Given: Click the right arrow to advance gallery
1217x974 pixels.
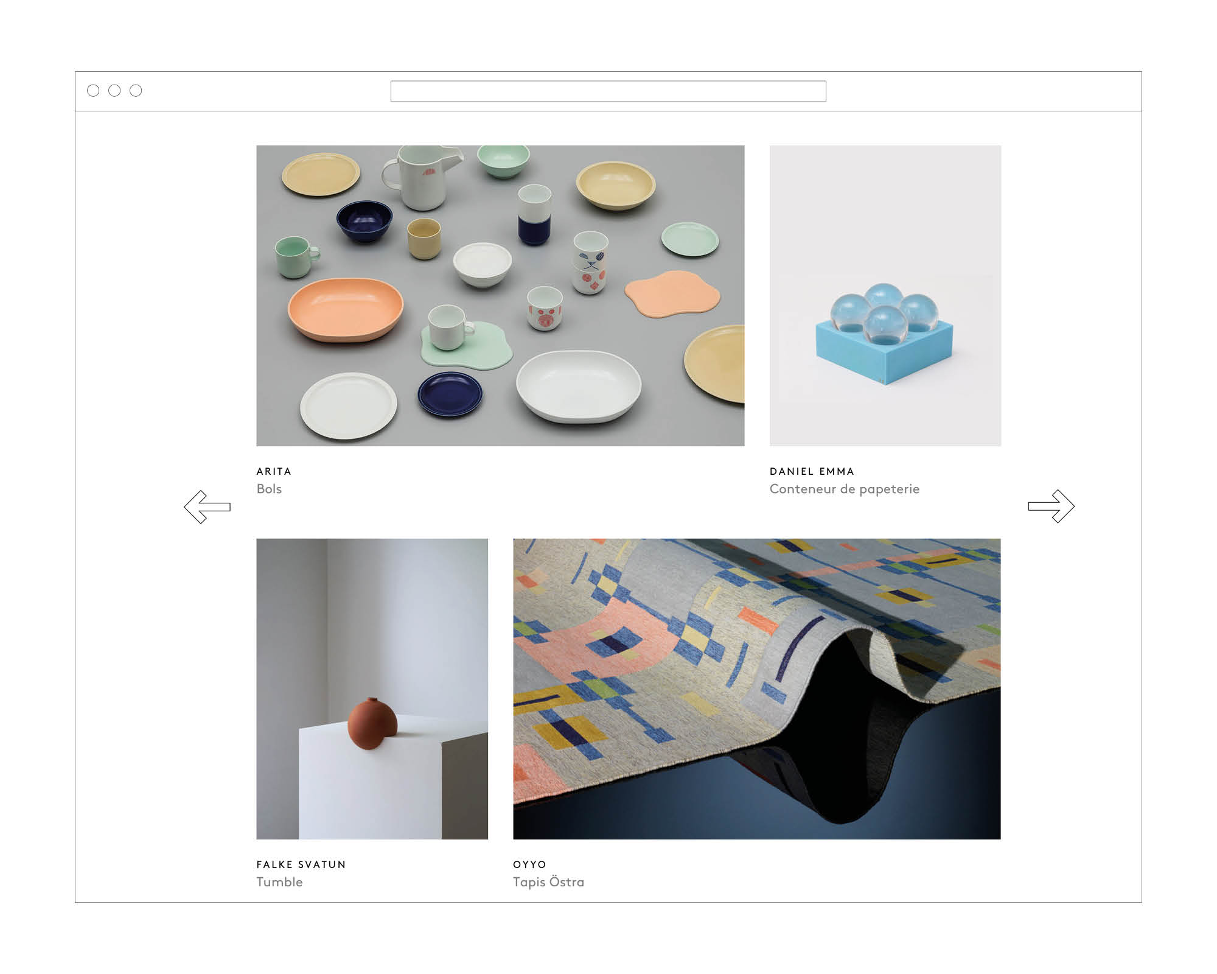Looking at the screenshot, I should tap(1051, 506).
